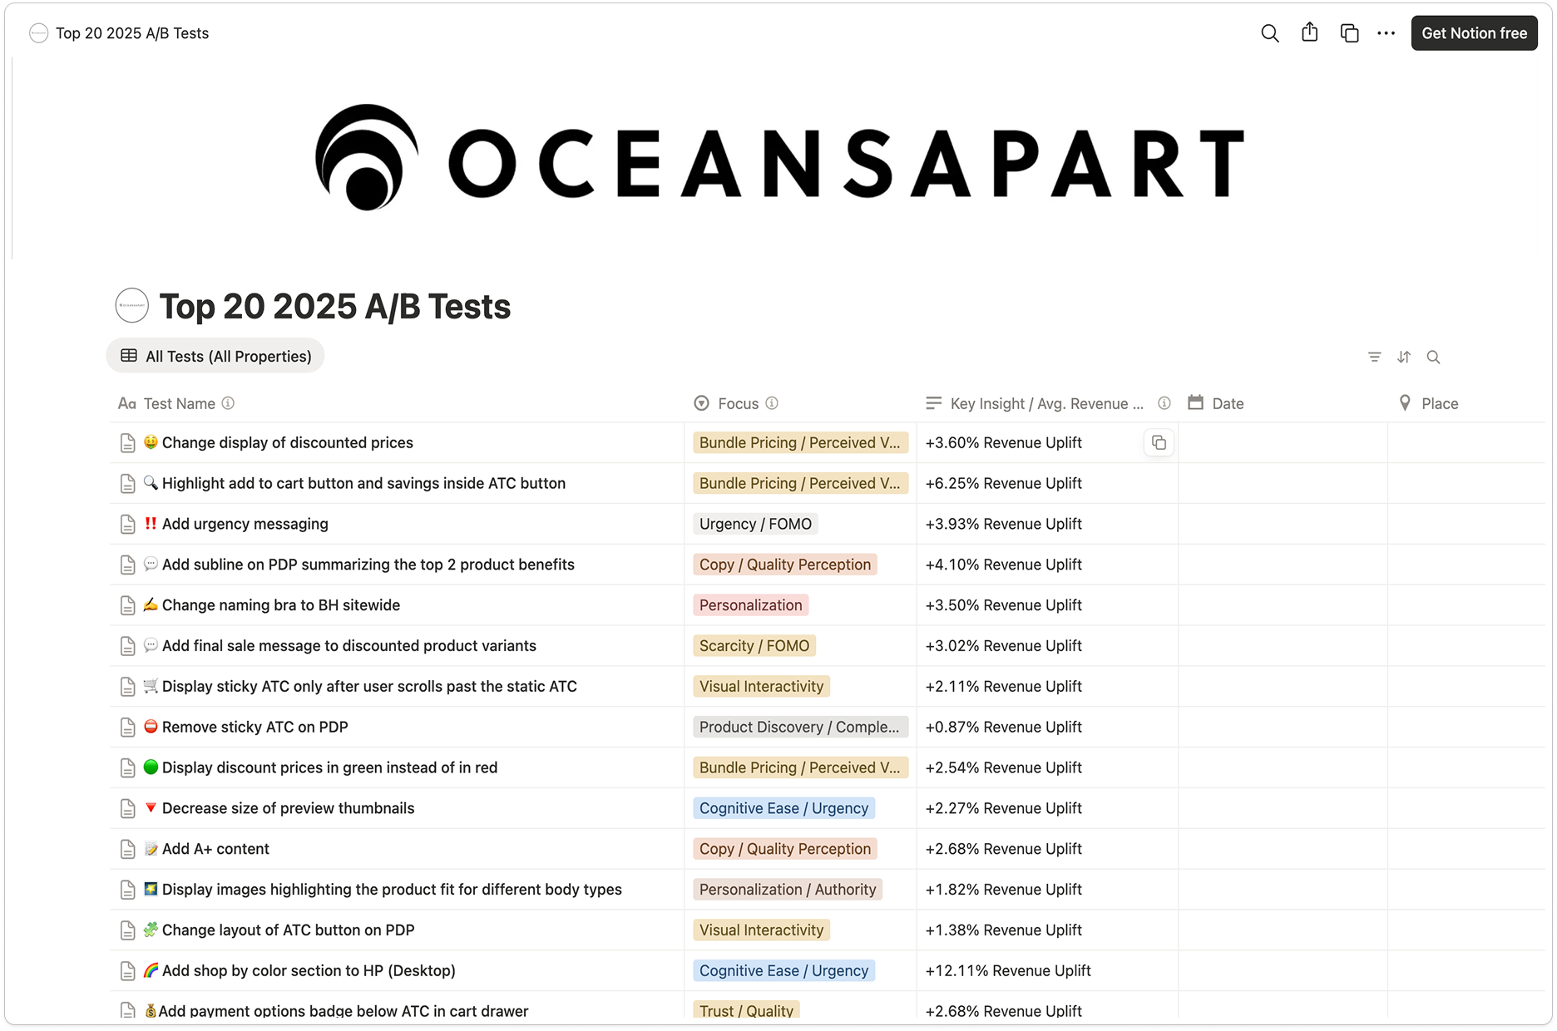Click the blue Cognitive Ease / Urgency tag on thumbnails row
The image size is (1557, 1031).
[783, 808]
